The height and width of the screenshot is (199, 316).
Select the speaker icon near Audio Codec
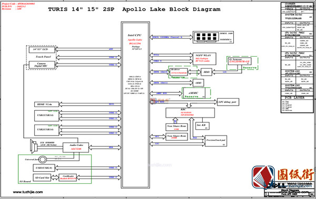pyautogui.click(x=34, y=146)
